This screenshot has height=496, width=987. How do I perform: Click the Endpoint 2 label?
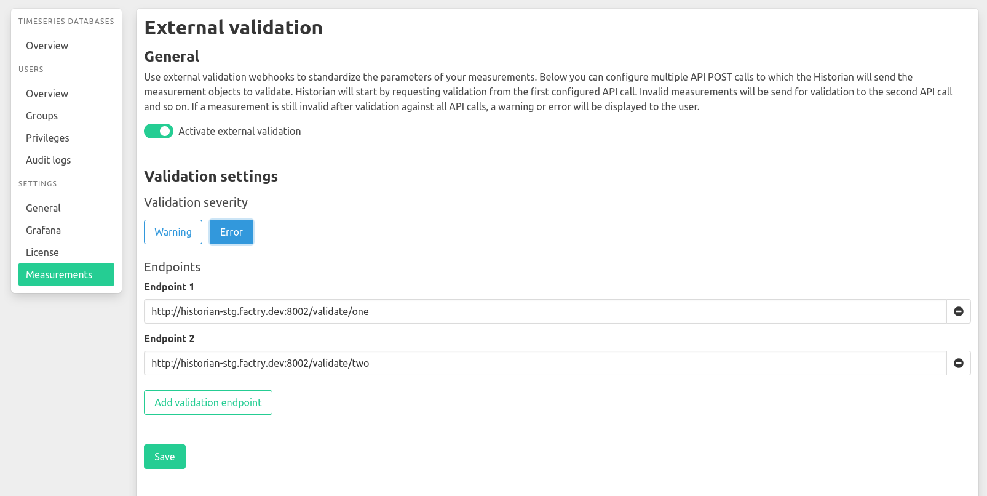tap(169, 338)
